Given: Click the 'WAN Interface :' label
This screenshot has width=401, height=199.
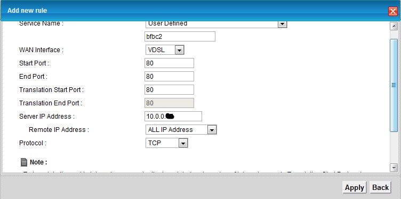Looking at the screenshot, I should (41, 50).
